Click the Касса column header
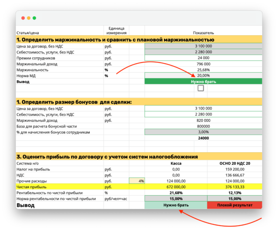The width and height of the screenshot is (278, 230). coord(176,163)
